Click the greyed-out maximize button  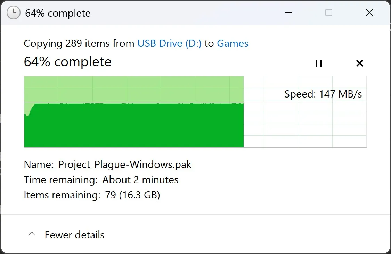[x=328, y=13]
